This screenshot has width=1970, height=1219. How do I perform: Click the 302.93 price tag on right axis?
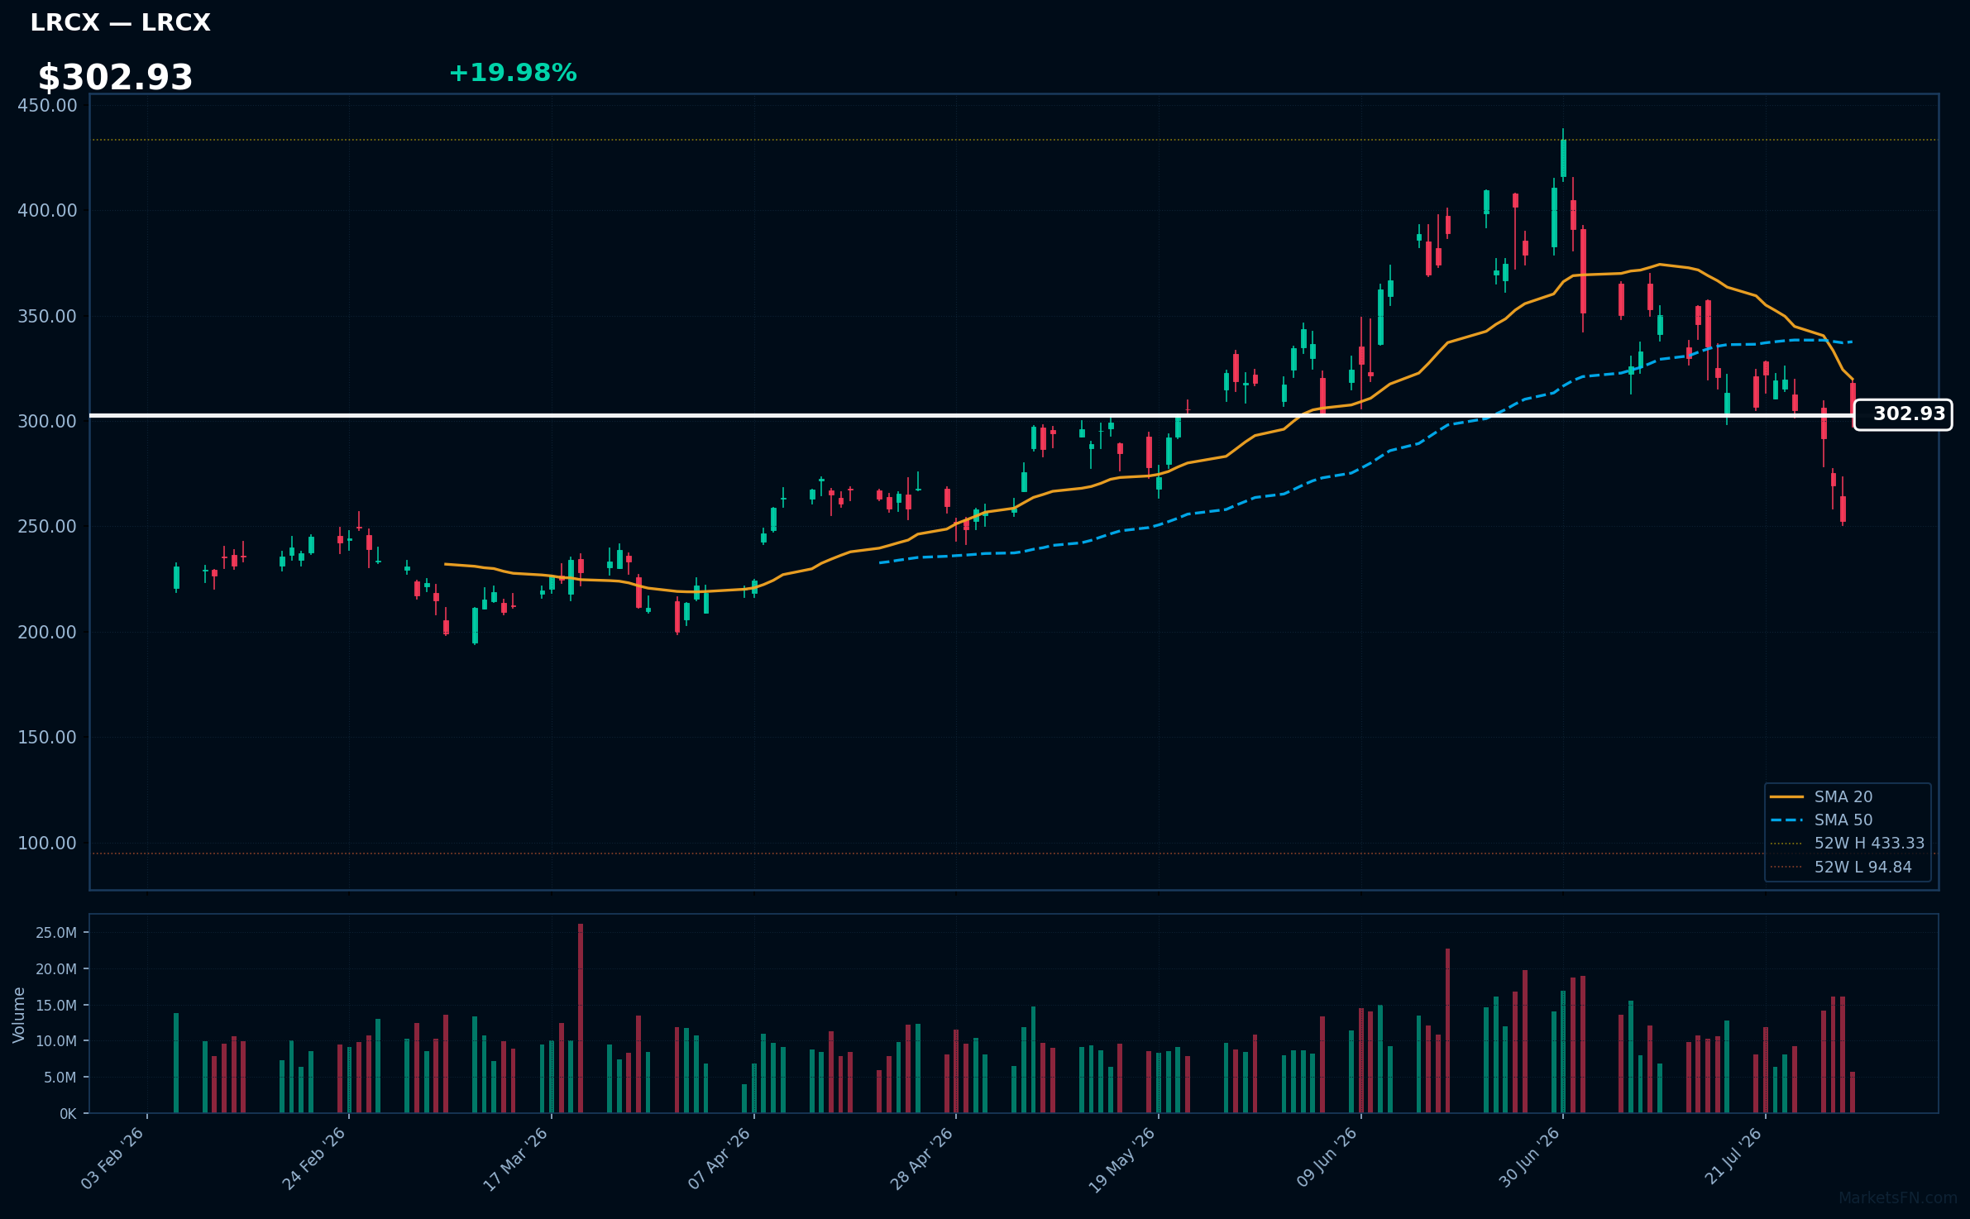coord(1902,414)
